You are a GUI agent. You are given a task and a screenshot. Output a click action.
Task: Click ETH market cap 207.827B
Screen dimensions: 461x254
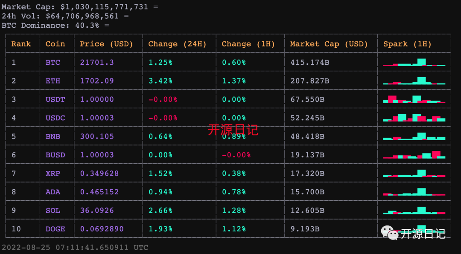point(309,81)
